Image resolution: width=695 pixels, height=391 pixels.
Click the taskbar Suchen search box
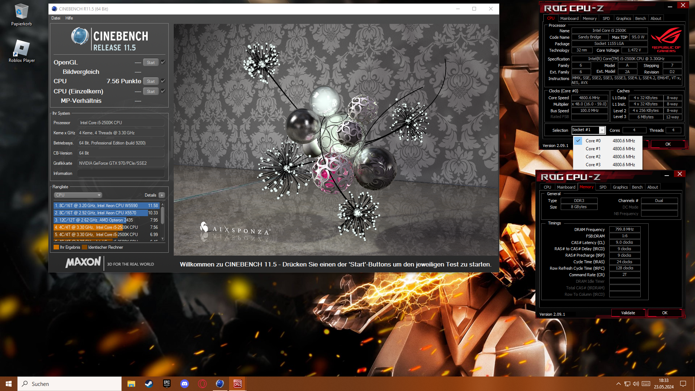coord(69,384)
